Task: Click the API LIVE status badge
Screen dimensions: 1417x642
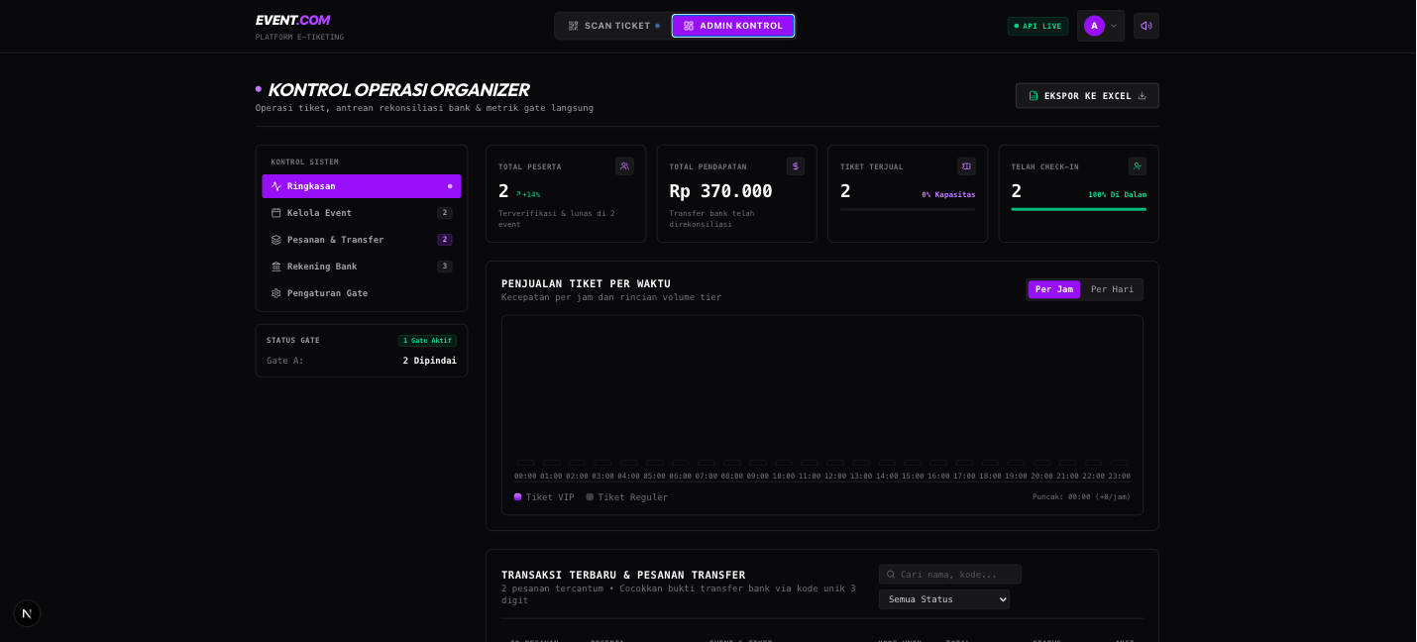Action: tap(1037, 26)
